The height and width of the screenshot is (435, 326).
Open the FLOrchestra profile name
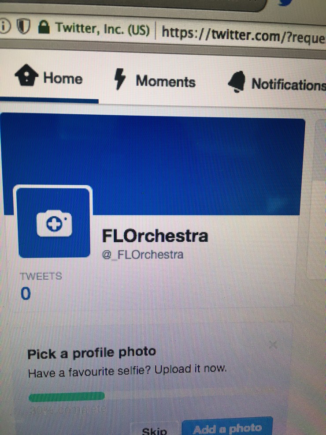[x=155, y=236]
